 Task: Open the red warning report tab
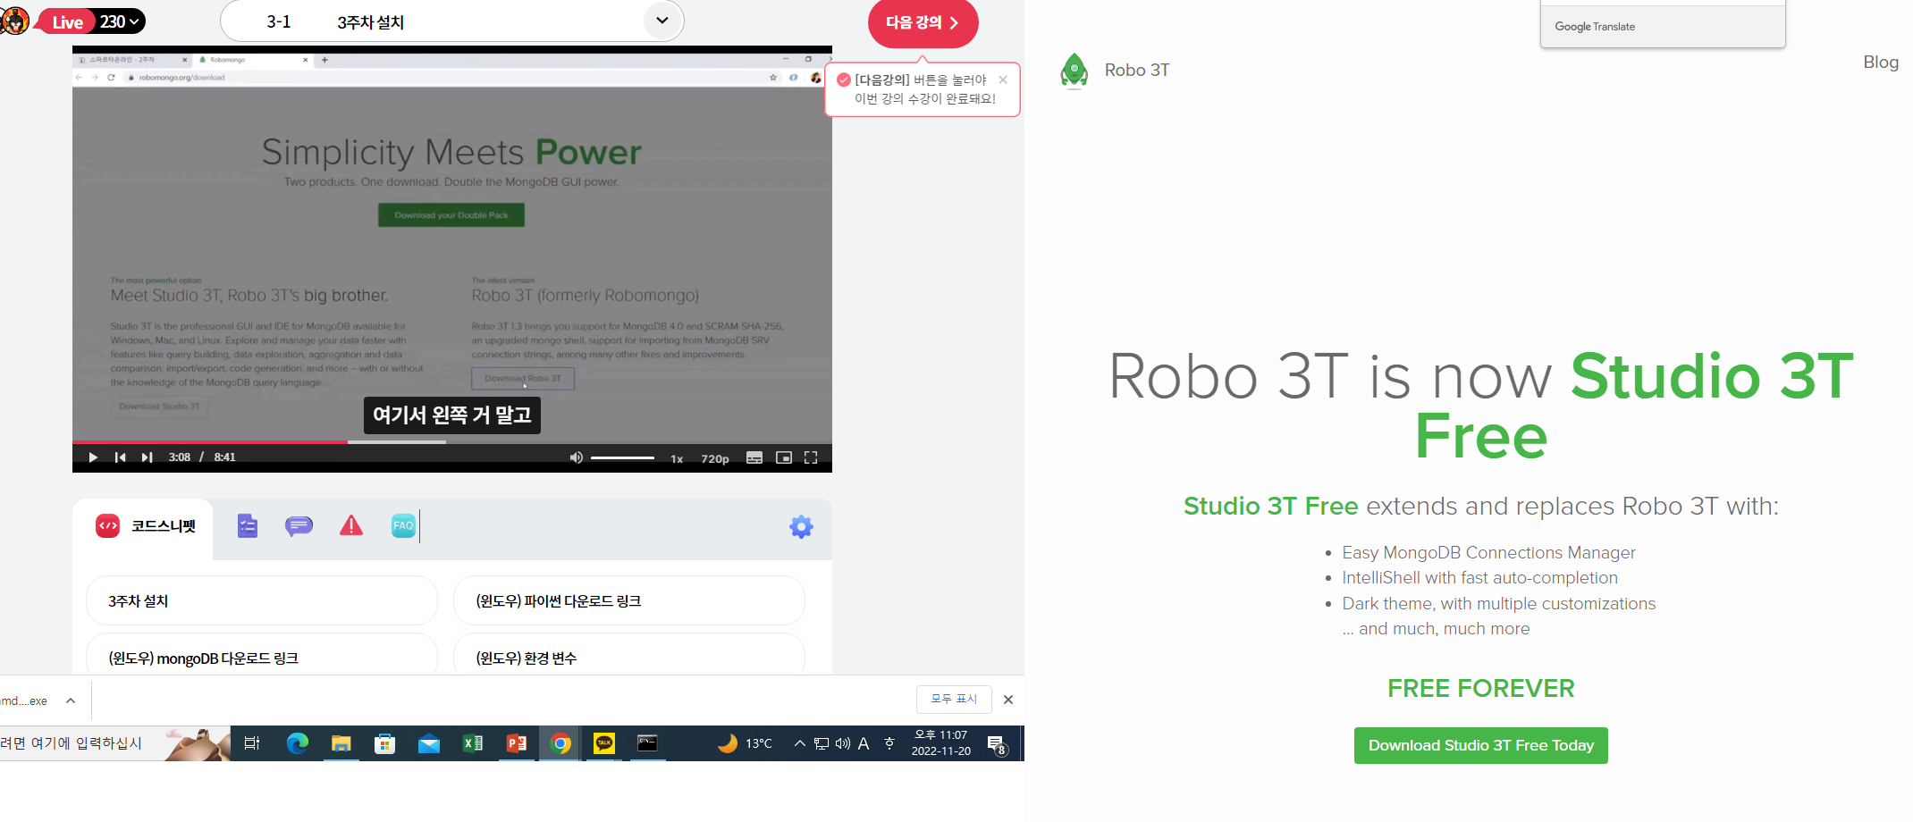coord(351,525)
